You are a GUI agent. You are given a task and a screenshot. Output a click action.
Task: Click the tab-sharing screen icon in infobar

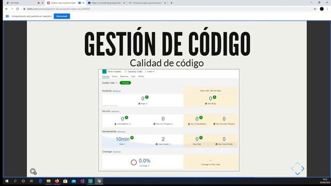pos(7,16)
